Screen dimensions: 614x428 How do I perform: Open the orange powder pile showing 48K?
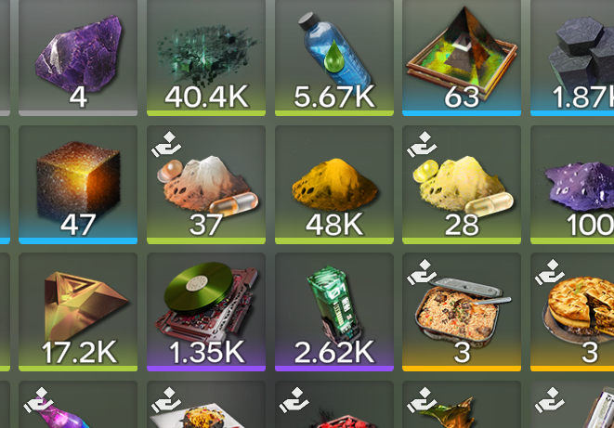click(x=334, y=185)
